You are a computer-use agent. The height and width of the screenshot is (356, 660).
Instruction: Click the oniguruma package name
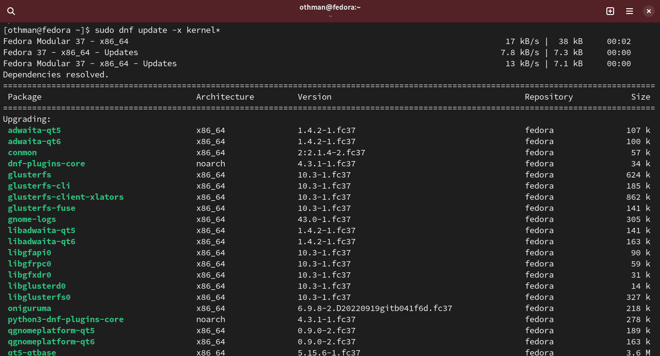point(29,308)
